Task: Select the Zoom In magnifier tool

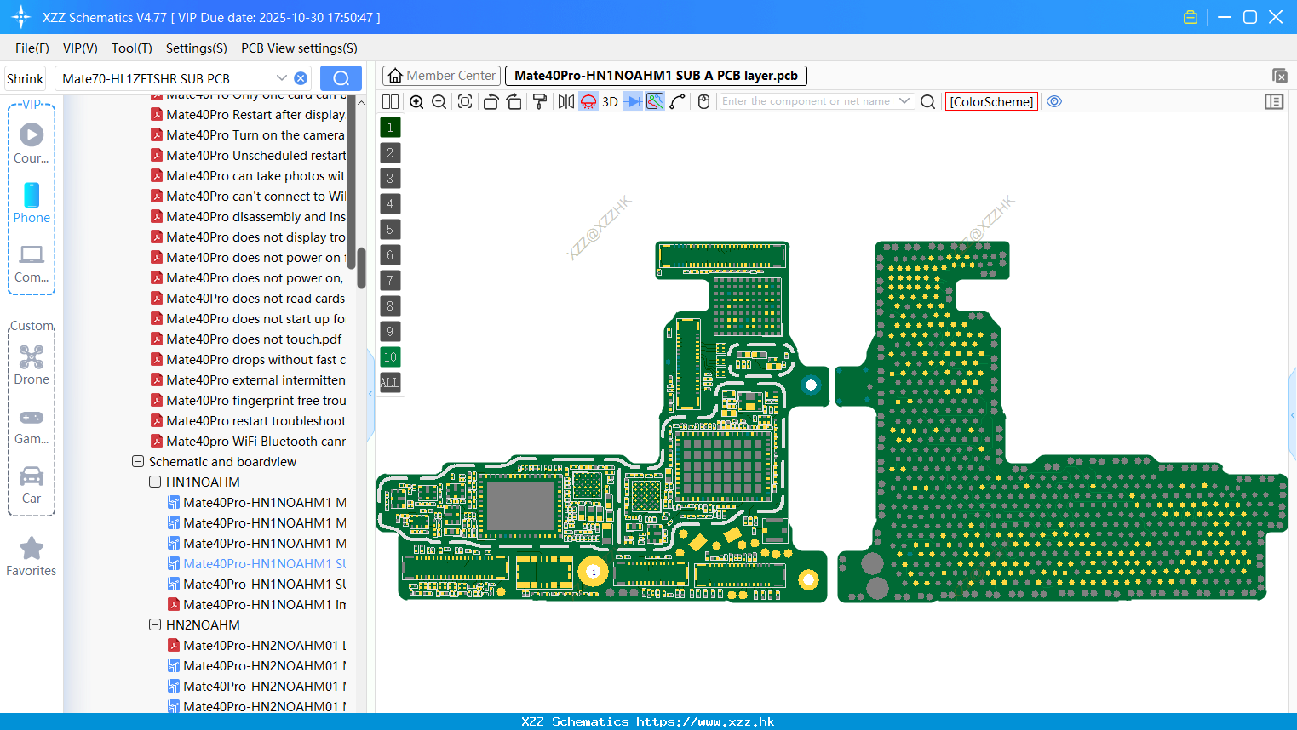Action: [x=416, y=101]
